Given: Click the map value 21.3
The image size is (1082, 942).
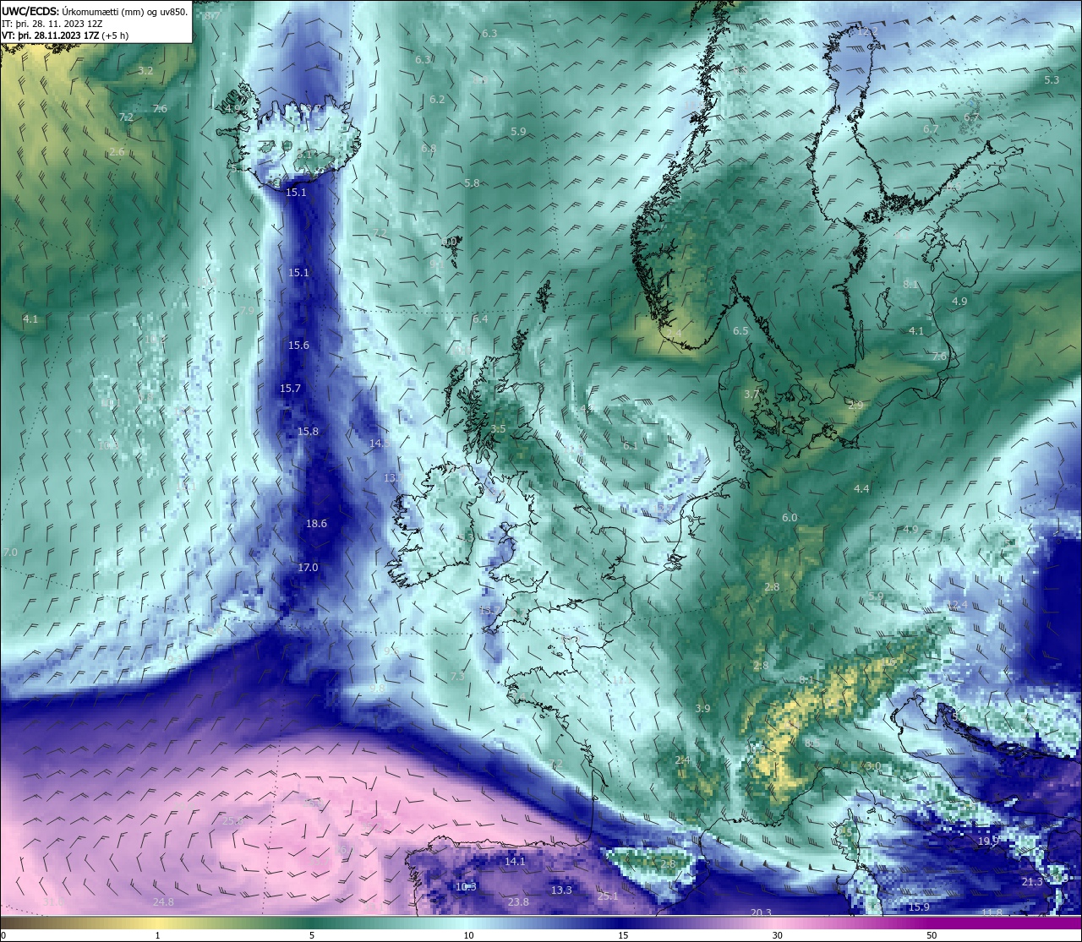Looking at the screenshot, I should [1032, 882].
